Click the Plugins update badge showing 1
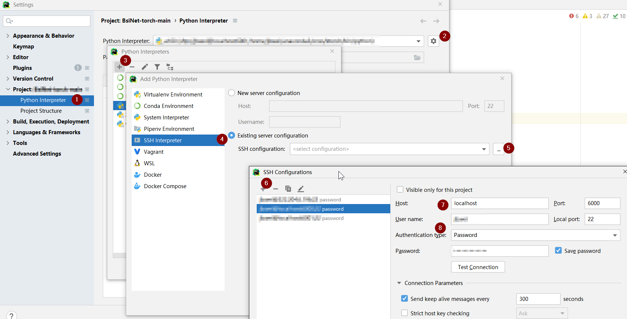 [78, 68]
